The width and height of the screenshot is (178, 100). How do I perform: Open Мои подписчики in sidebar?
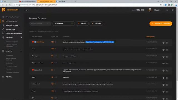[12, 25]
